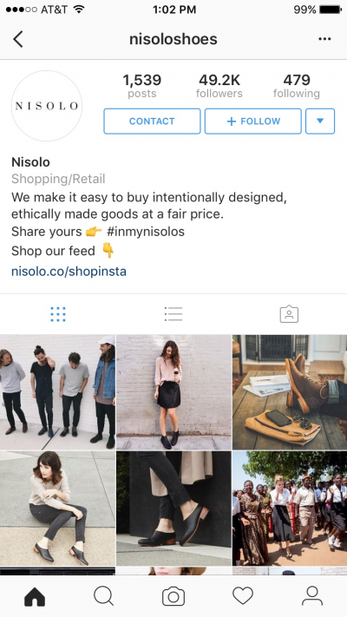The height and width of the screenshot is (617, 347).
Task: Open the heart activity icon
Action: tap(243, 596)
